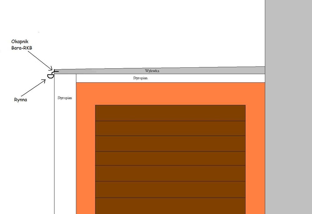Viewport: 312px width, 214px height.
Task: Select the D-shaped gutter symbol
Action: point(50,76)
